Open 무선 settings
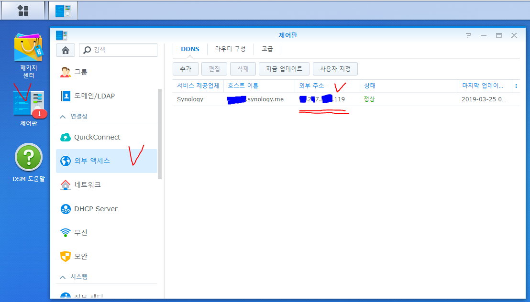The image size is (530, 302). [x=107, y=232]
